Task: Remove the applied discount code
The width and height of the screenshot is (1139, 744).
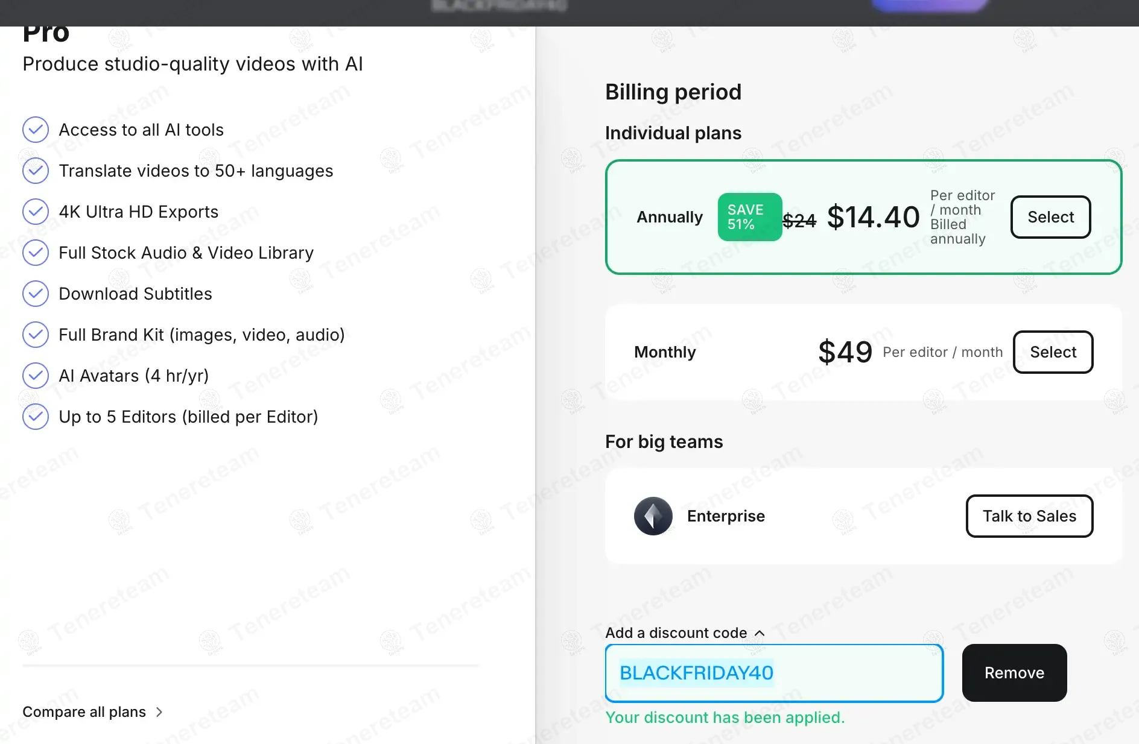Action: tap(1014, 673)
